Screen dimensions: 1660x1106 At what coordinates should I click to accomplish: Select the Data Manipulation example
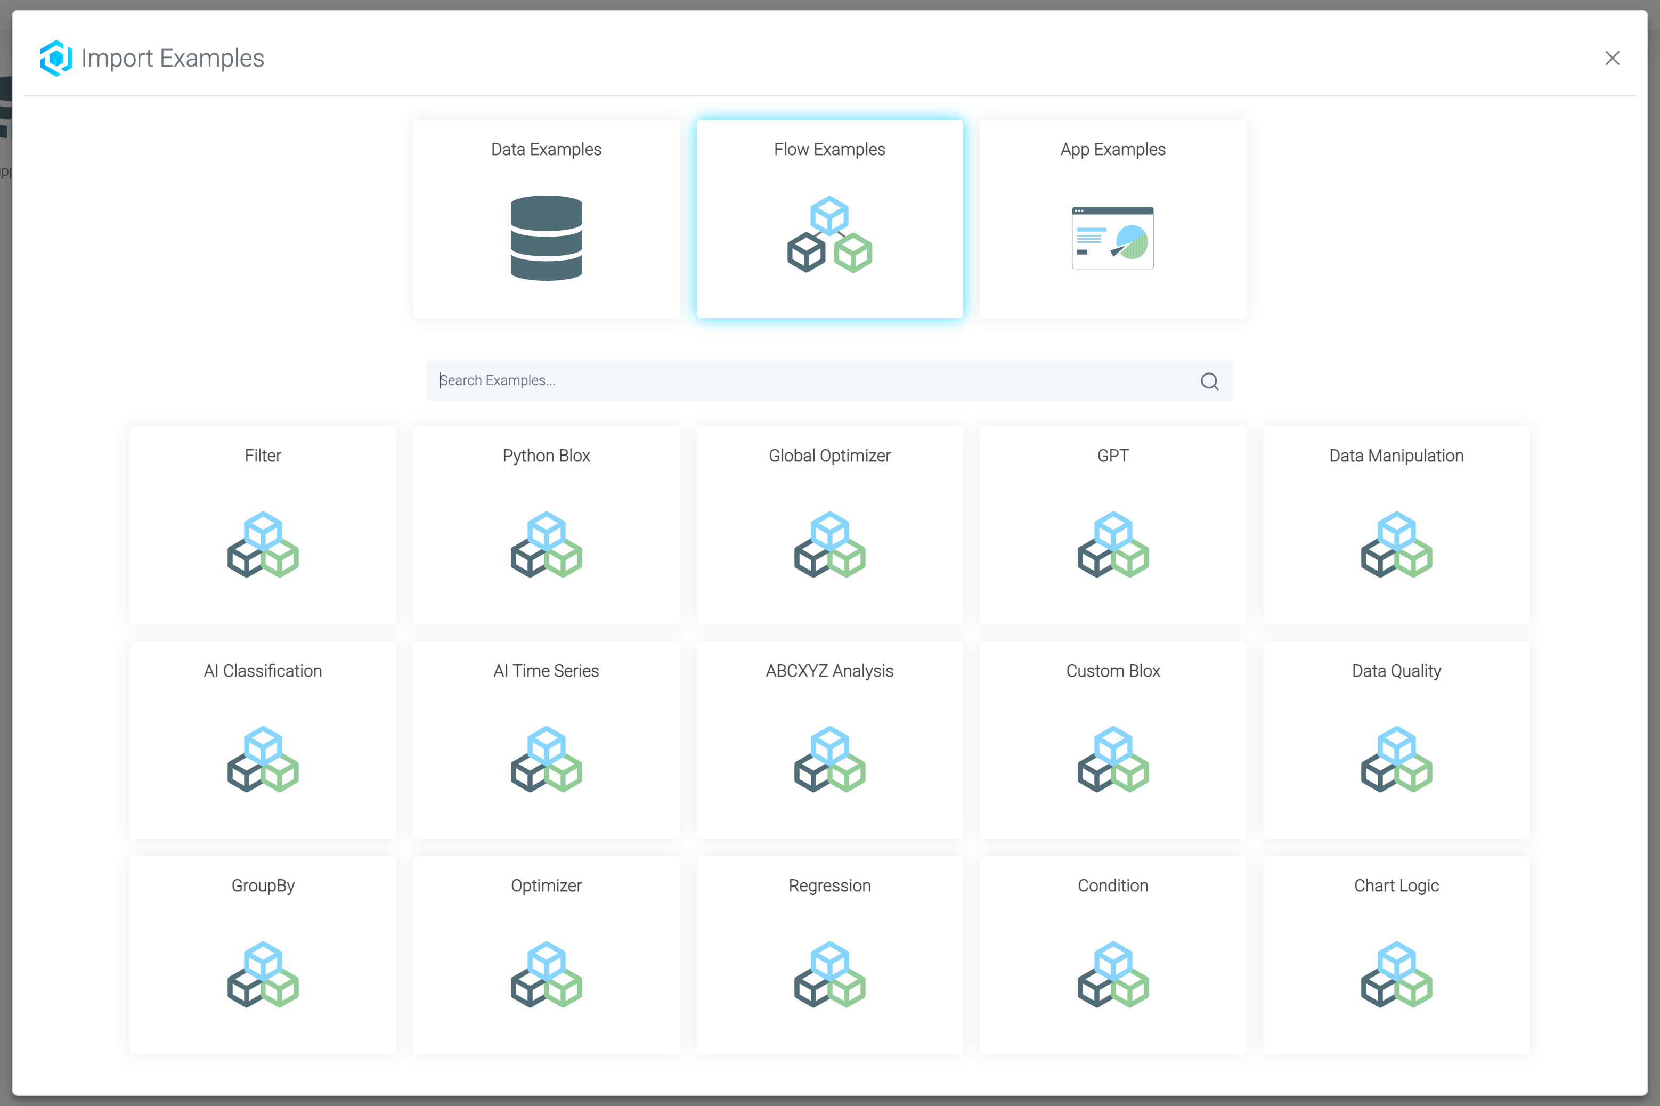1396,525
